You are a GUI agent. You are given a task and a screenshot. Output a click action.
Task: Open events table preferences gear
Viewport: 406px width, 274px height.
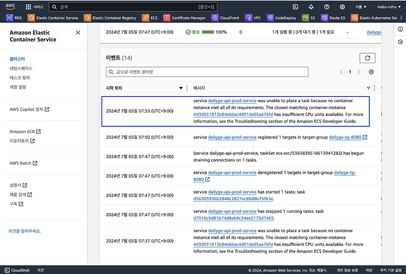point(371,72)
